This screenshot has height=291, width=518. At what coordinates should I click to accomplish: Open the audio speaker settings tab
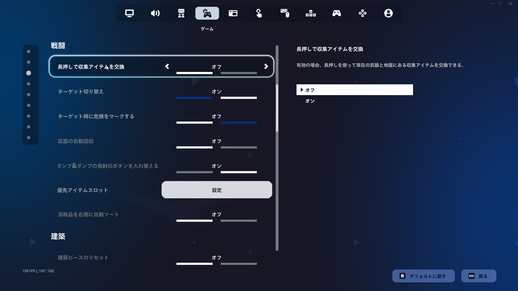(155, 13)
